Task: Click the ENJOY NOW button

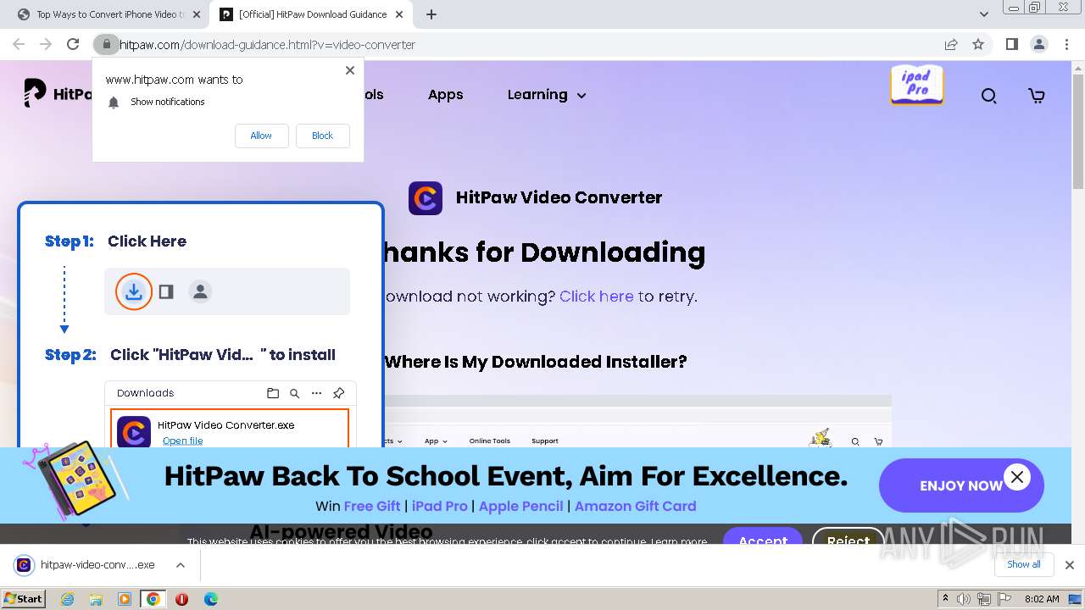Action: (x=960, y=485)
